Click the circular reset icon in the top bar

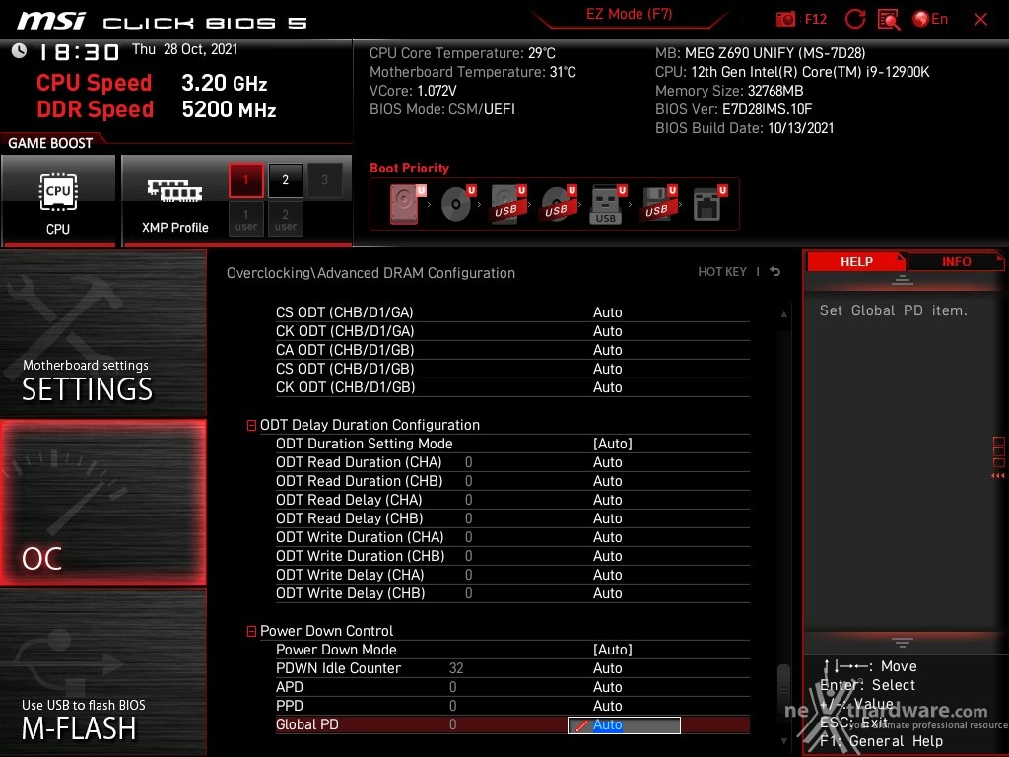[854, 20]
